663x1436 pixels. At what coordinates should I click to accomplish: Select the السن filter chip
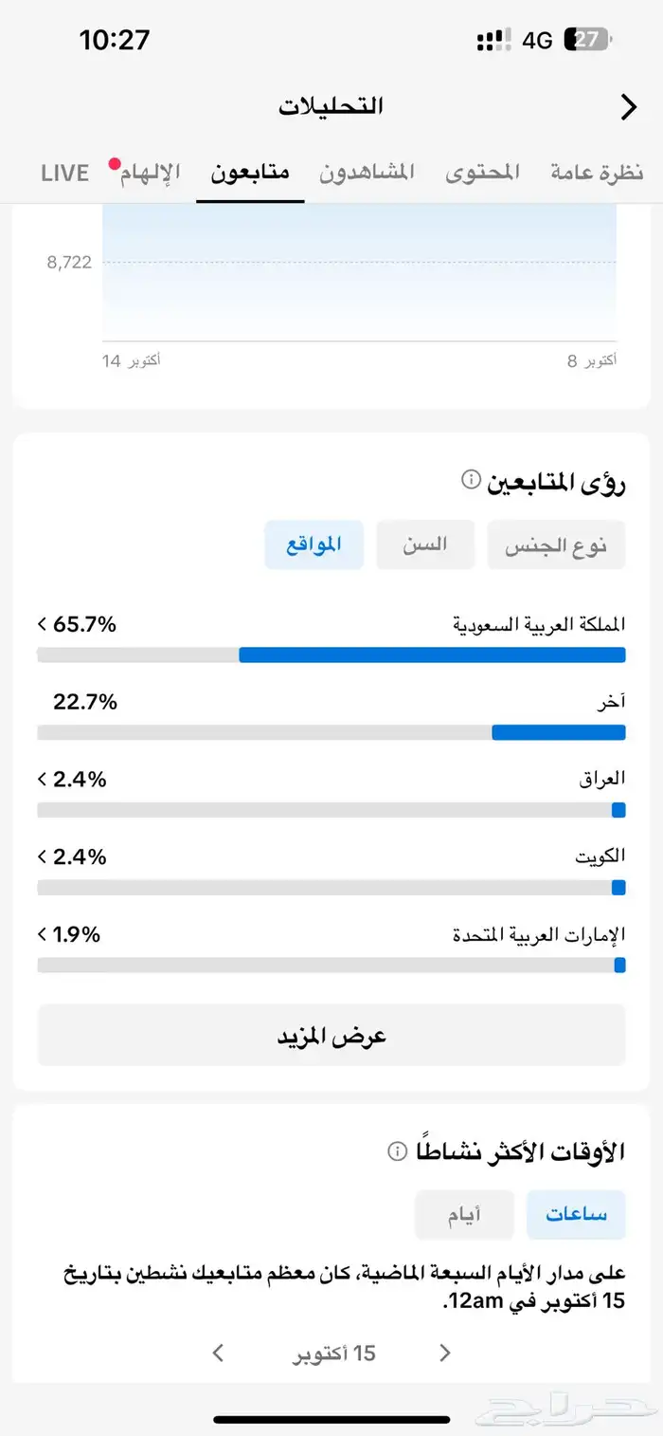point(425,545)
